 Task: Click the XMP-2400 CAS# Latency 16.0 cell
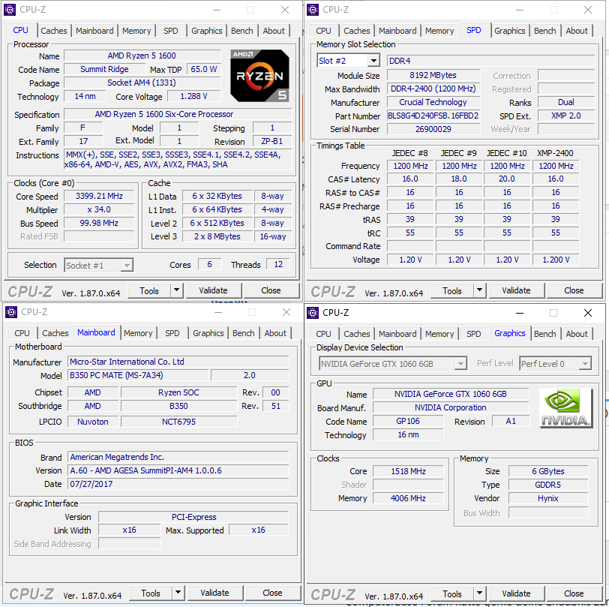[x=556, y=179]
